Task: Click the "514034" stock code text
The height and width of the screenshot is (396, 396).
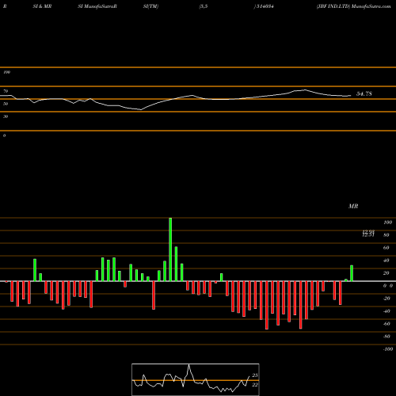Action: pos(265,6)
